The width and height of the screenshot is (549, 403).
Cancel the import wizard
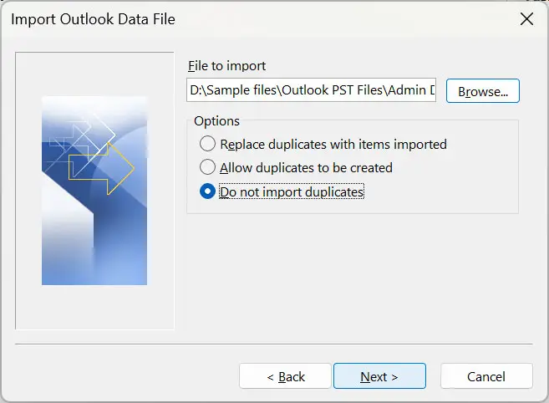pyautogui.click(x=486, y=376)
